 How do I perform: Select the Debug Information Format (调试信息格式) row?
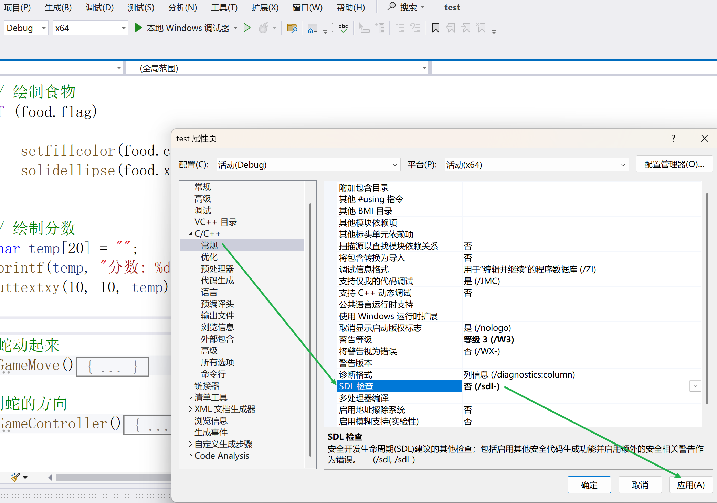[519, 270]
